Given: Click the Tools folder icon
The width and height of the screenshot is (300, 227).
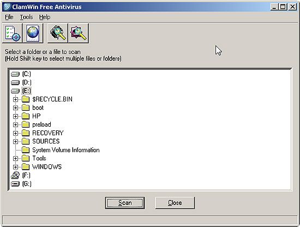Looking at the screenshot, I should tap(26, 158).
